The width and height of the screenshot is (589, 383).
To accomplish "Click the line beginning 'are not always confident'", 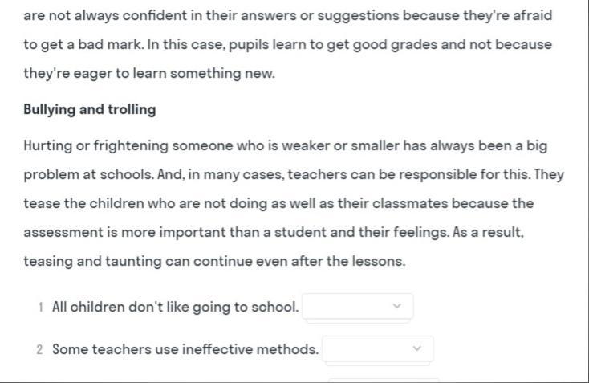I will (288, 16).
